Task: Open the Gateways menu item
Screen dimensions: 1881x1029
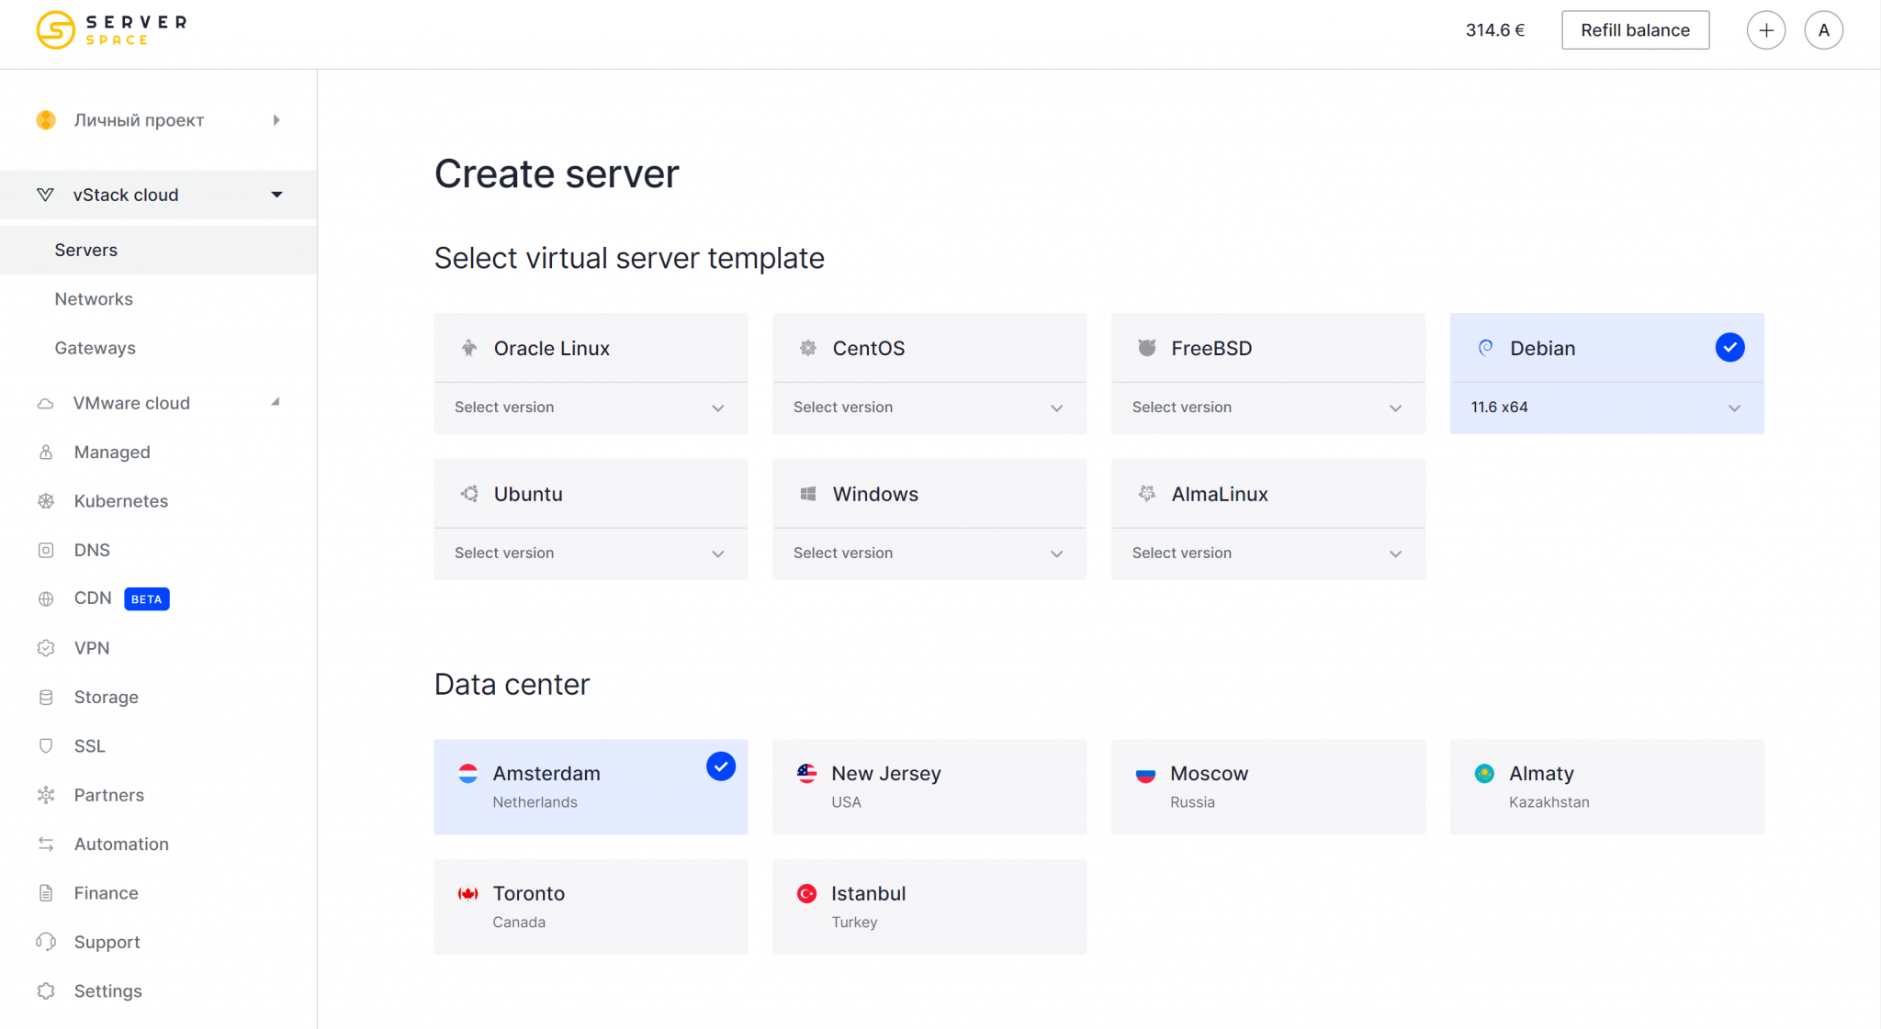Action: (95, 348)
